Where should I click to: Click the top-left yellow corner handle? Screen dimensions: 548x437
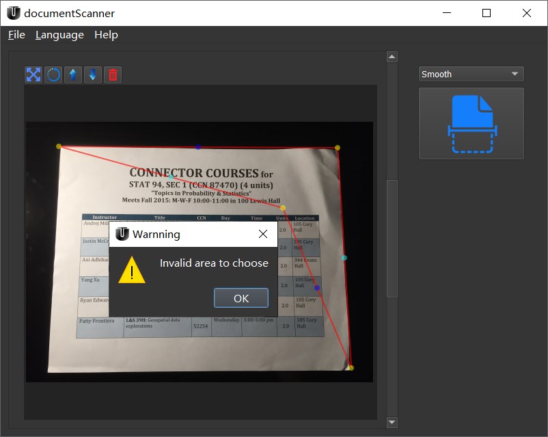[59, 146]
